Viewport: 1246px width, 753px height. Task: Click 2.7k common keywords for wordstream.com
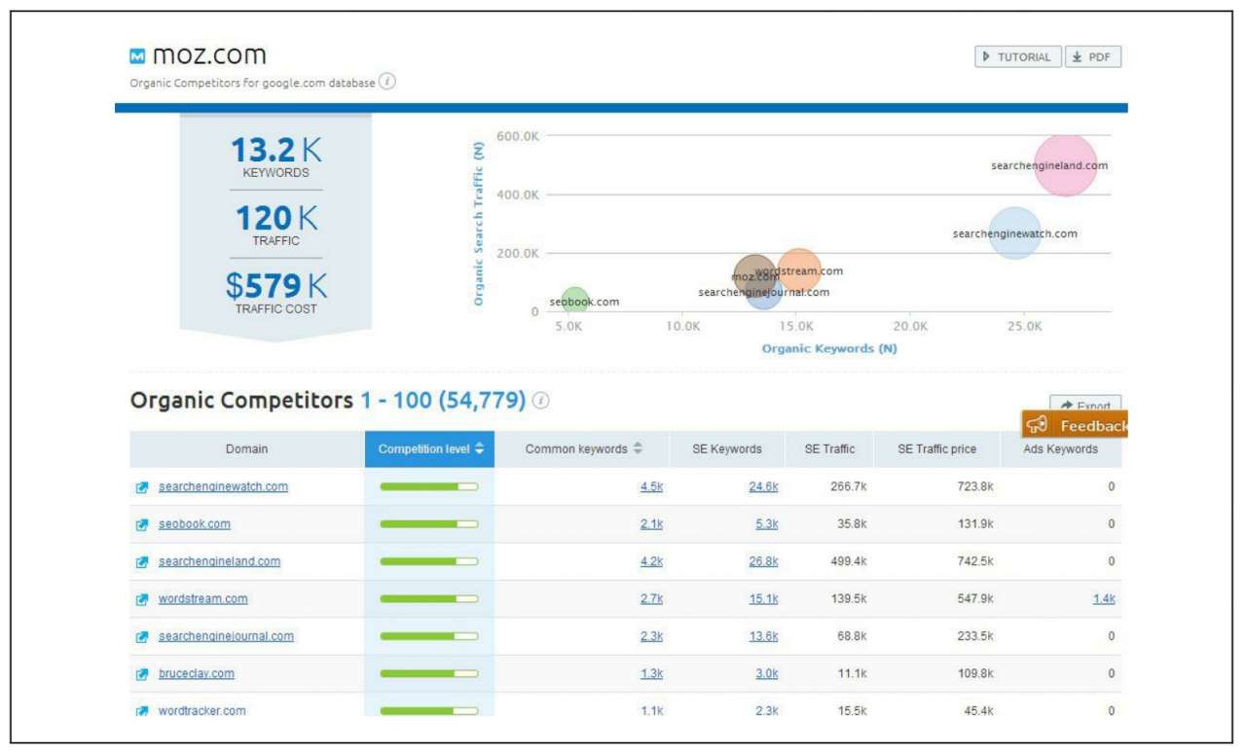click(x=651, y=599)
